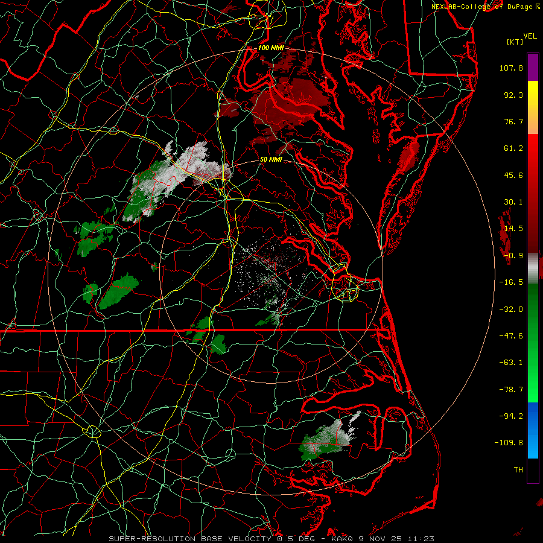
Task: Select the -32.0 scale value
Action: pyautogui.click(x=511, y=310)
